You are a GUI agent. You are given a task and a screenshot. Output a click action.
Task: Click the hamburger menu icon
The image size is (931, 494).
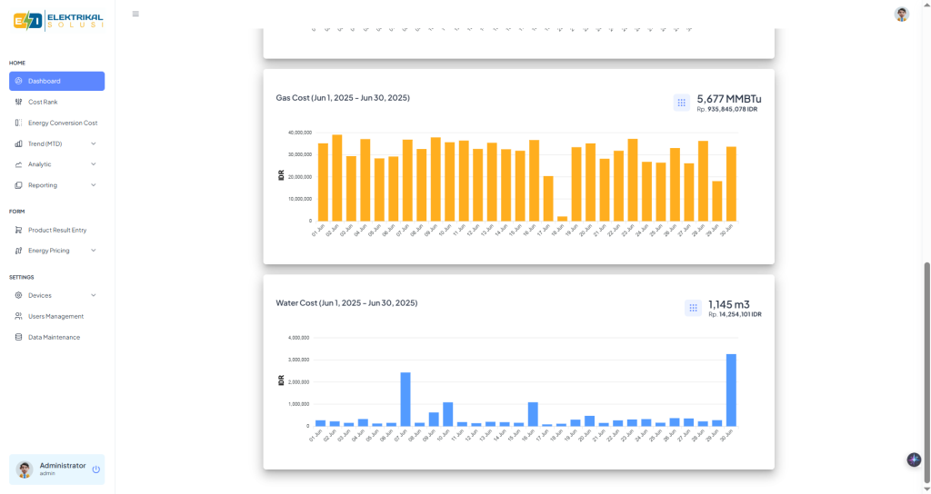135,14
